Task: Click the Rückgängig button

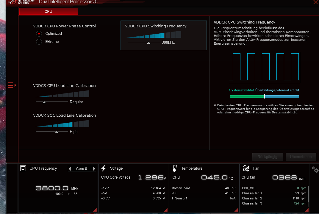Action: tap(267, 157)
